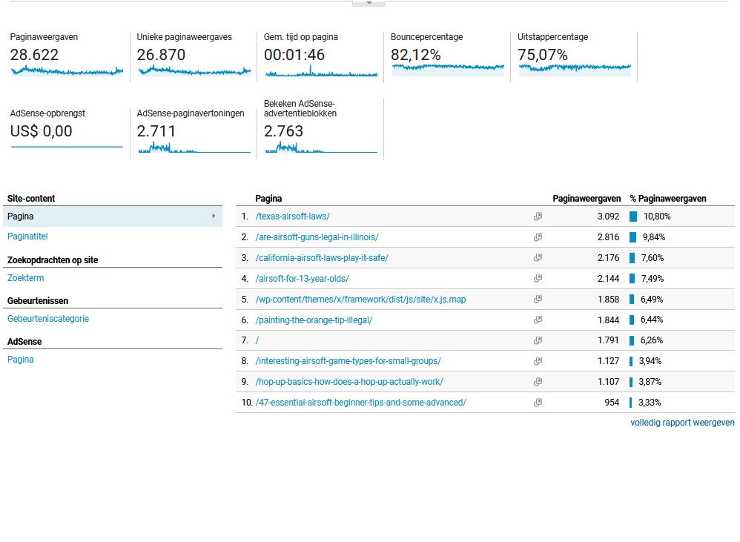Open the x.js.map theme file link

(x=360, y=300)
